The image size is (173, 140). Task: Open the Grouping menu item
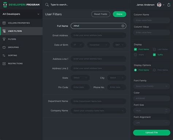point(21,47)
